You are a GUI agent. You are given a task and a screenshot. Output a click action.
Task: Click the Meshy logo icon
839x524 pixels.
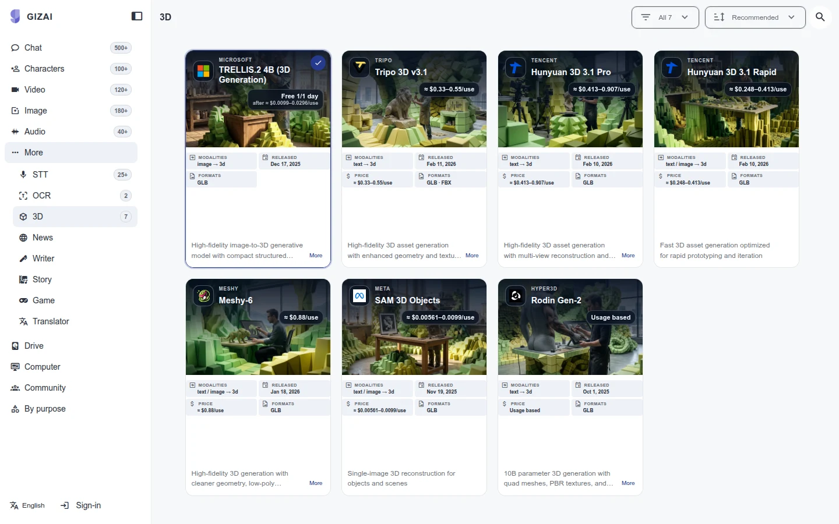pos(203,296)
